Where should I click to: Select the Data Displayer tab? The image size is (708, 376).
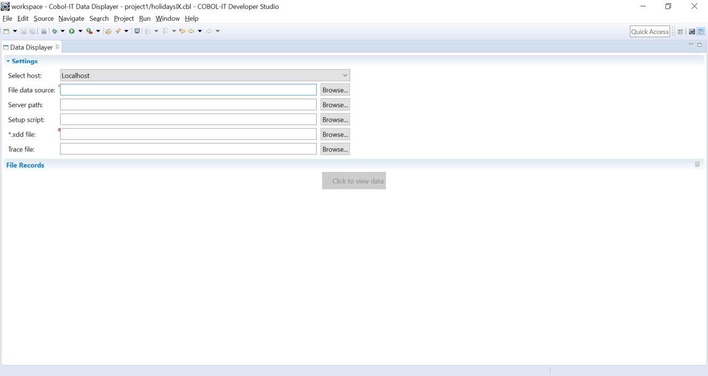pos(29,47)
